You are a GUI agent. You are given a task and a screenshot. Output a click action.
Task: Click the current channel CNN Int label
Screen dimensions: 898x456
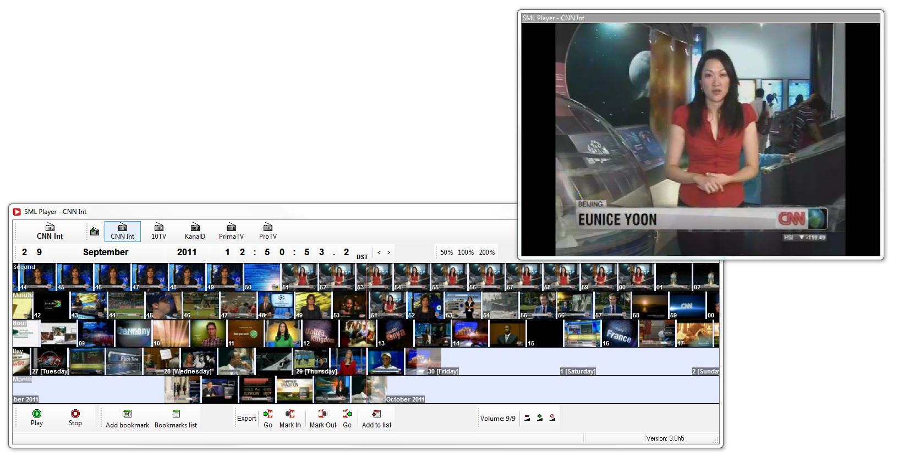point(50,232)
